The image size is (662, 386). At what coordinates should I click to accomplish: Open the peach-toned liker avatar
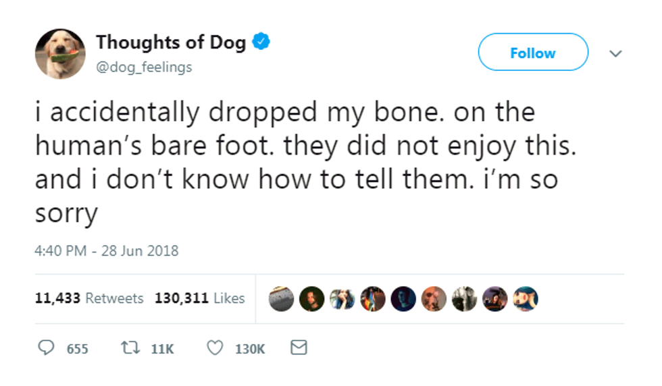tap(434, 298)
